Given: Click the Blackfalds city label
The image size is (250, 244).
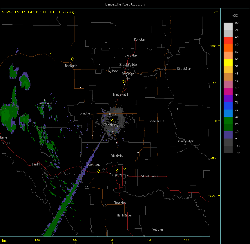Looking at the screenshot, I should (128, 65).
